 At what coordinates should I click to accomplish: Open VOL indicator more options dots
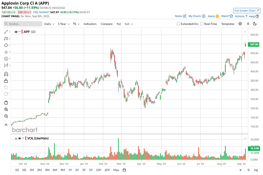(23, 138)
